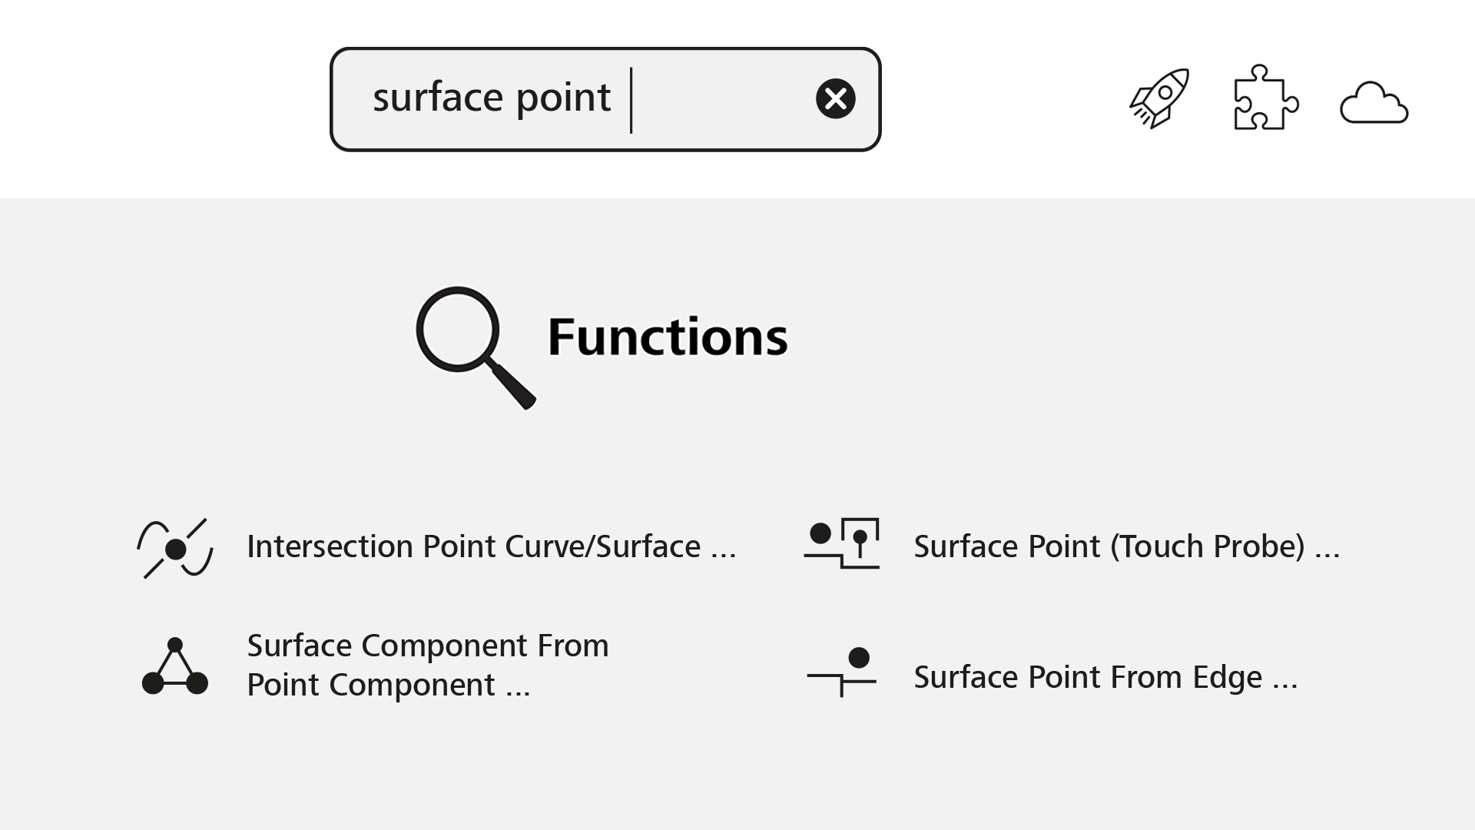
Task: Click the rocket launch icon
Action: tap(1159, 98)
